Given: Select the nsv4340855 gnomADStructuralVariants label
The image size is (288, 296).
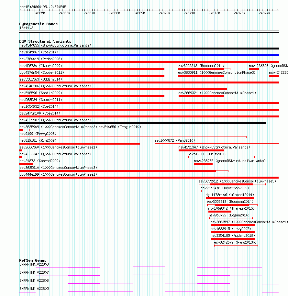Looking at the screenshot, I should 55,45.
